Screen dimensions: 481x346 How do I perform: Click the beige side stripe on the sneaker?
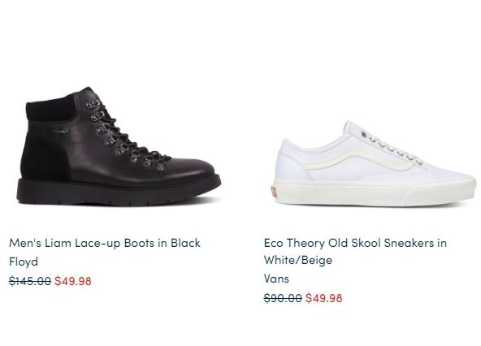point(356,159)
